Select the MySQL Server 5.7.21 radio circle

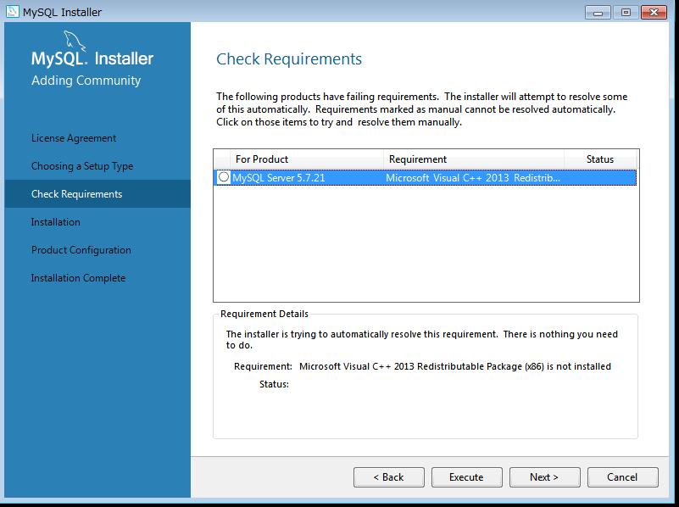click(x=224, y=177)
